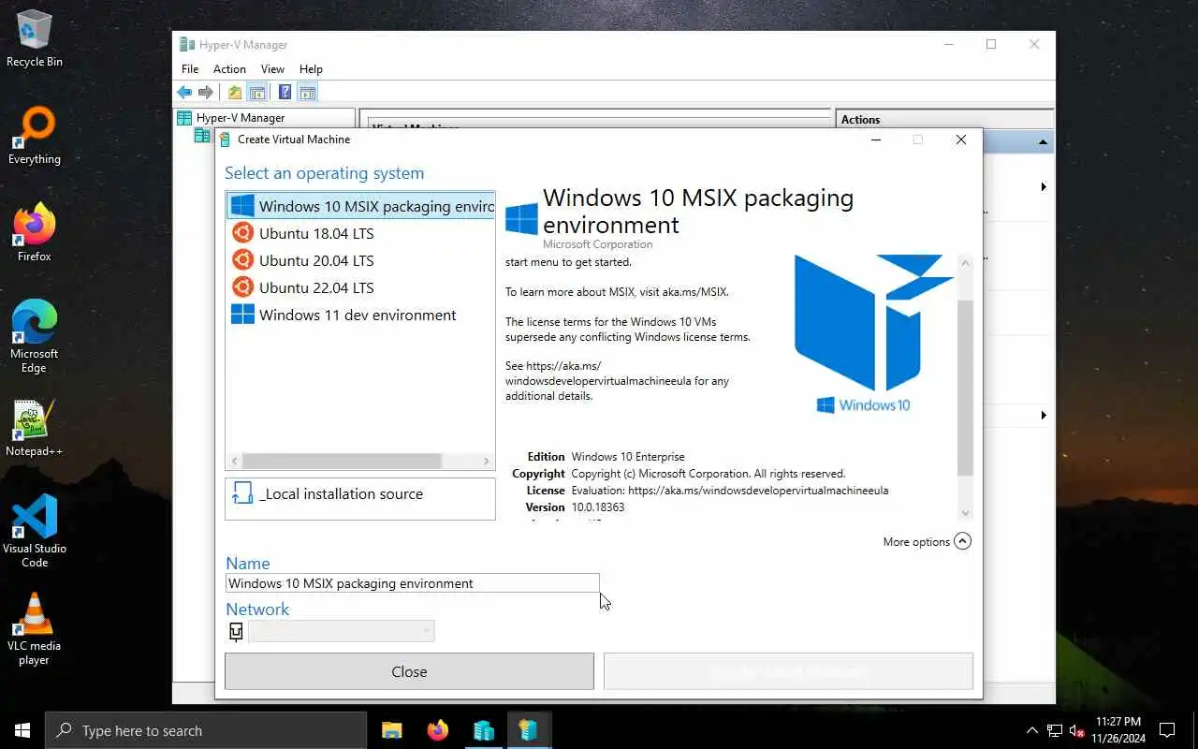Open Recycle Bin desktop icon
This screenshot has height=749, width=1198.
35,39
